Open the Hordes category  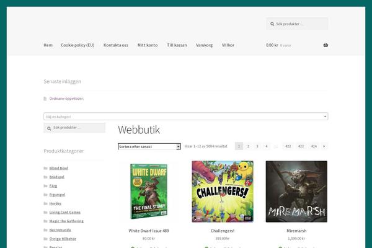pos(55,203)
